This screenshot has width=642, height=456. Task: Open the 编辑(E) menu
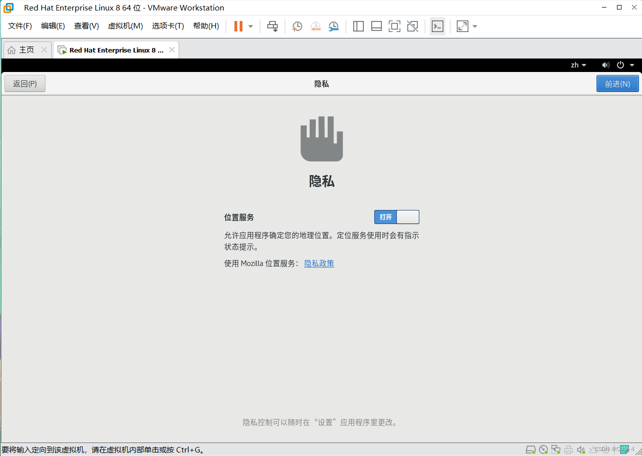pyautogui.click(x=53, y=26)
